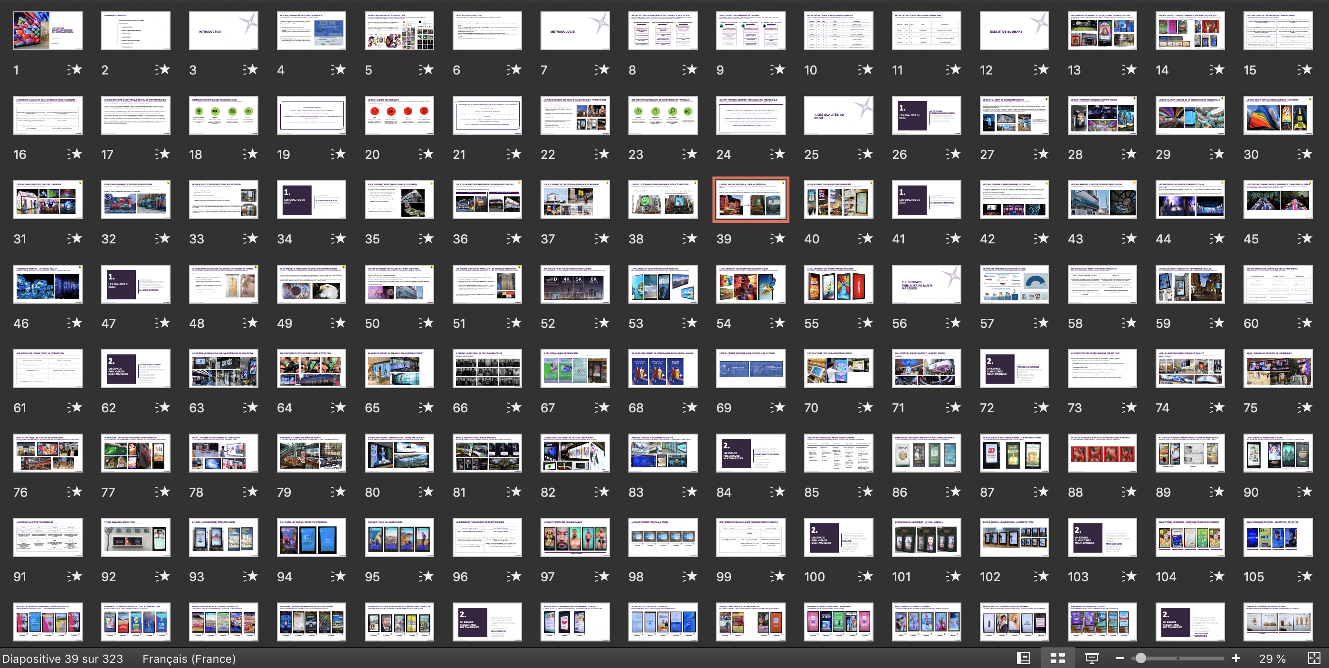The image size is (1329, 668).
Task: Click transition star icon under slide 27
Action: point(1041,154)
